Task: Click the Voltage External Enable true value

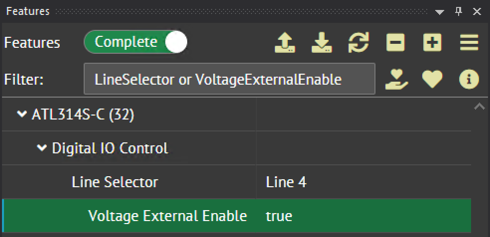Action: pos(279,216)
